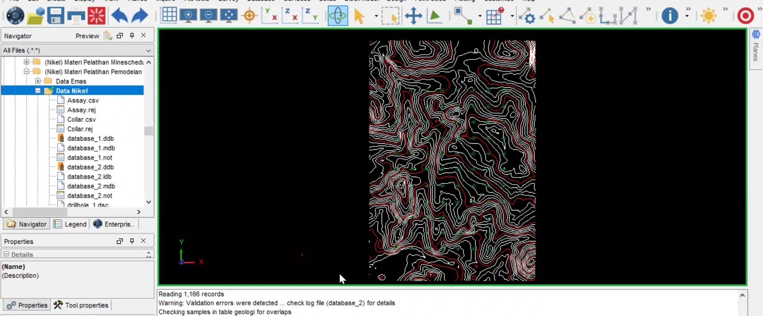Toggle the 2D grid display icon
The height and width of the screenshot is (316, 763).
tap(169, 15)
